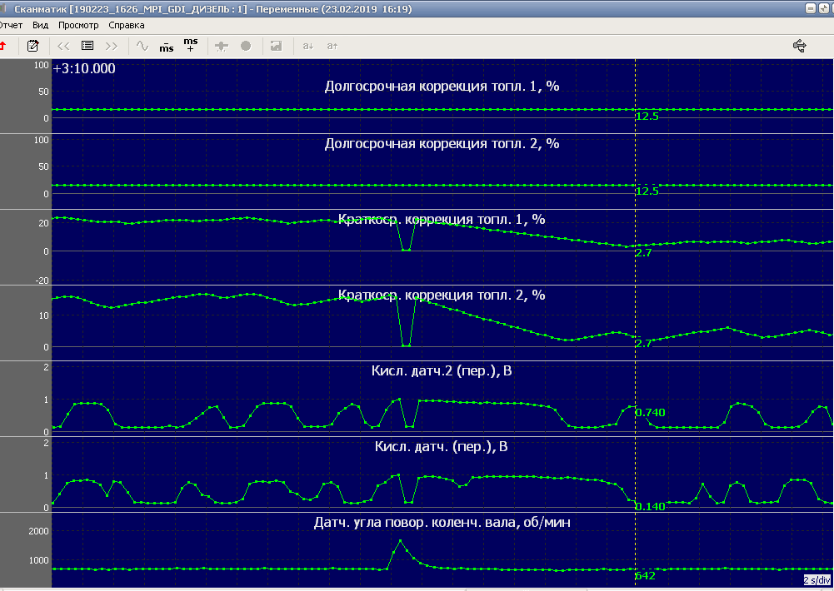Click the RPM spike peak on the crankshaft graph
This screenshot has width=834, height=591.
click(x=400, y=541)
